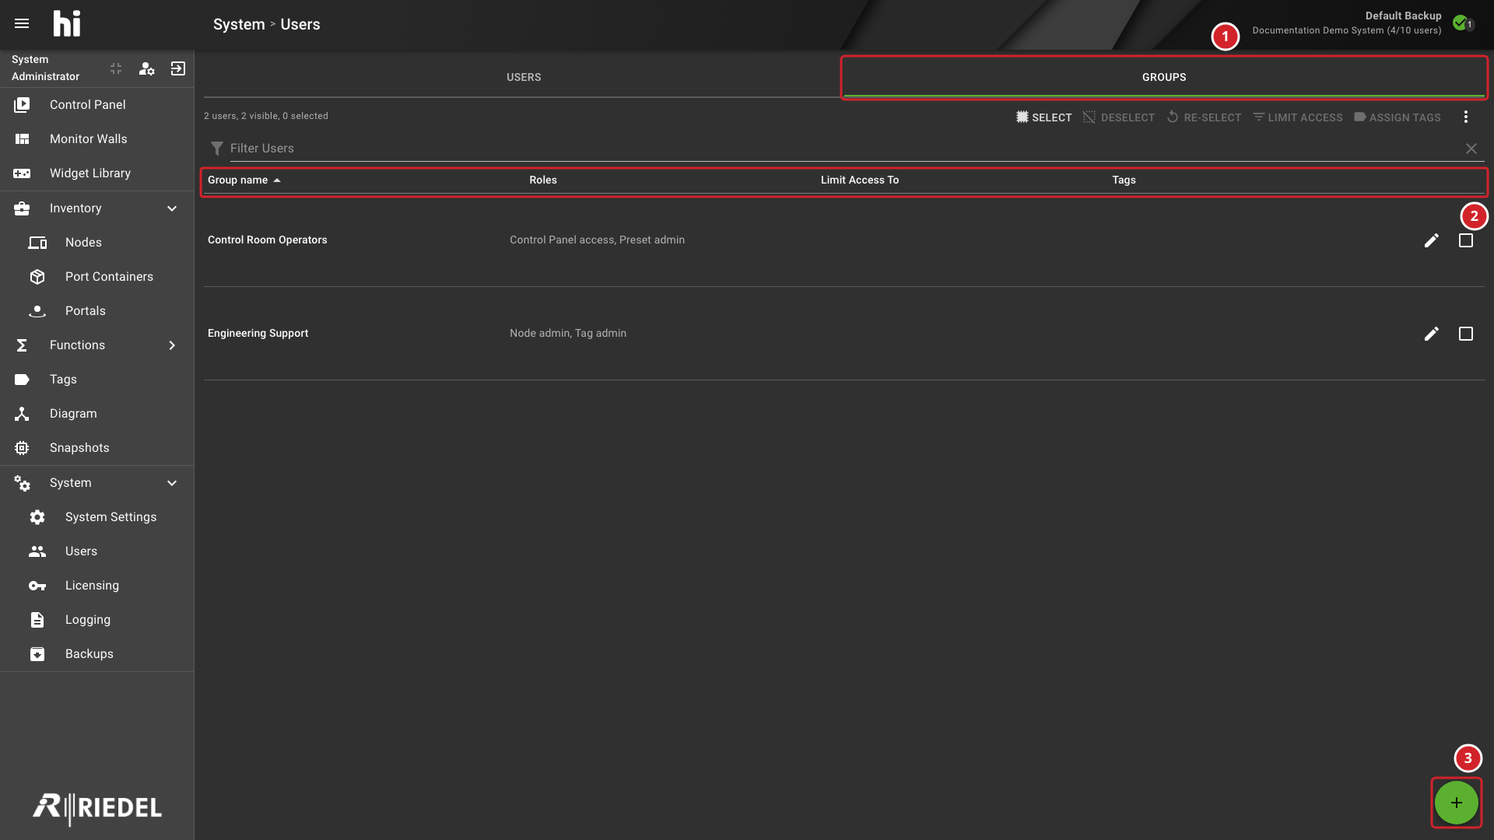Click the Roles column header
Screen dimensions: 1494x840
[543, 180]
